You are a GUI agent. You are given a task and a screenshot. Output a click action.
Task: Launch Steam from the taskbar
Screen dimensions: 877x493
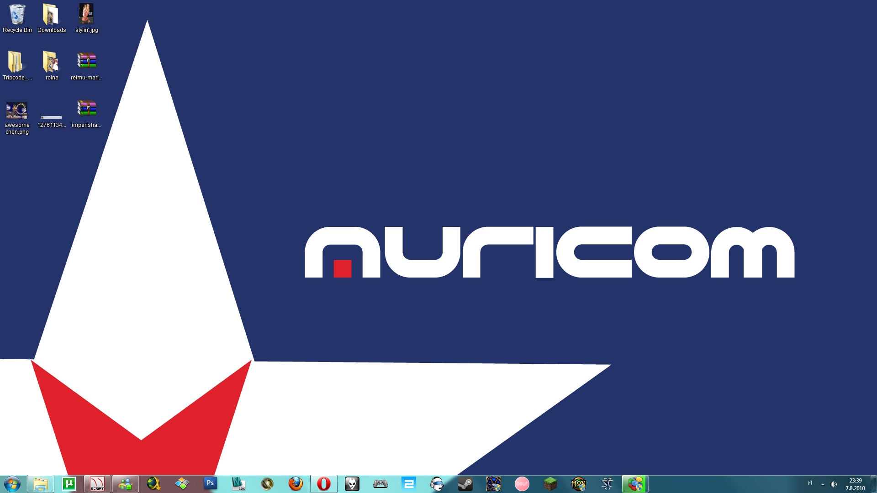465,484
